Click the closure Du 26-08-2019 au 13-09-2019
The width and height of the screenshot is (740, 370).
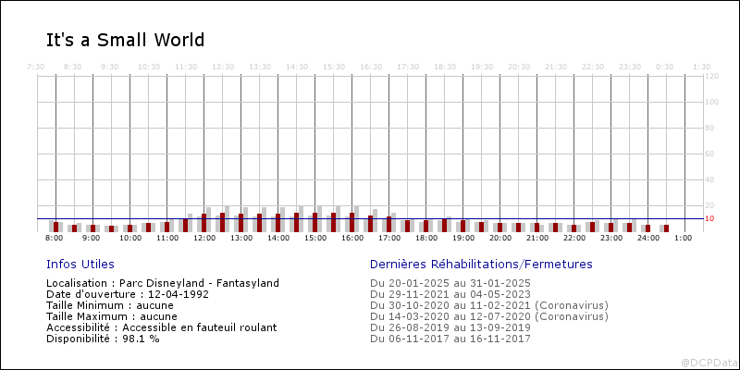coord(450,327)
